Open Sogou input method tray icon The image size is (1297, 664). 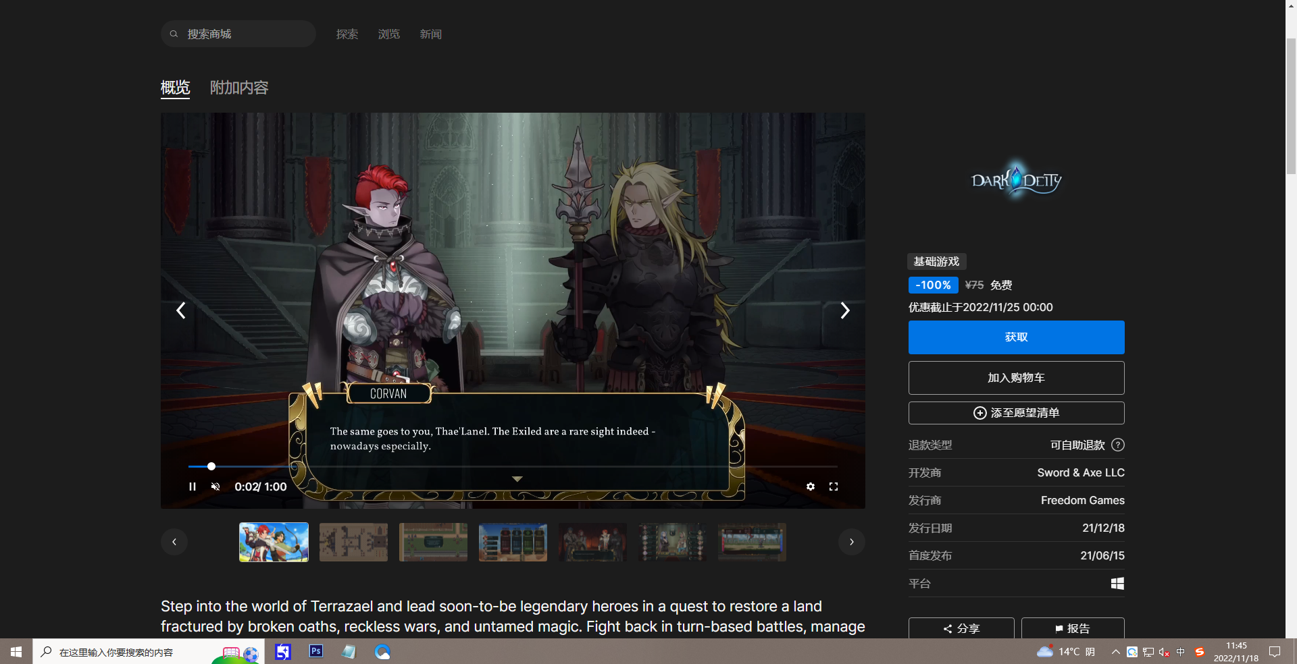1200,652
